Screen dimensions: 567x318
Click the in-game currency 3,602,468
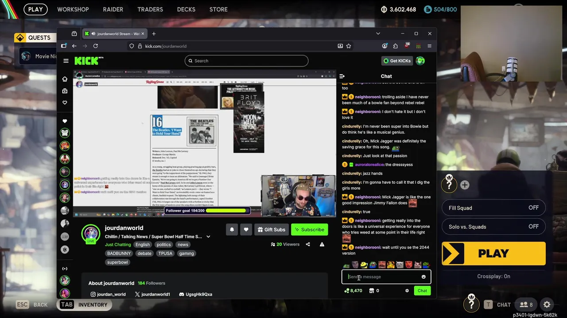pos(398,9)
